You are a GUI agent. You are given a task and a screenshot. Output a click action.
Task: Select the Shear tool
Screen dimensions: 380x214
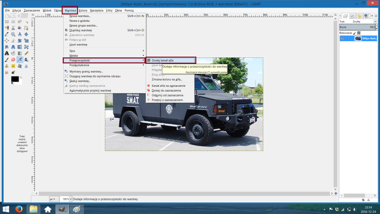(7, 47)
